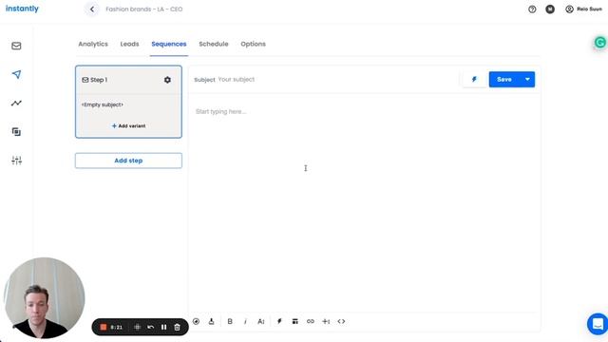This screenshot has height=342, width=608.
Task: Click Add variant in Step 1
Action: tap(129, 126)
